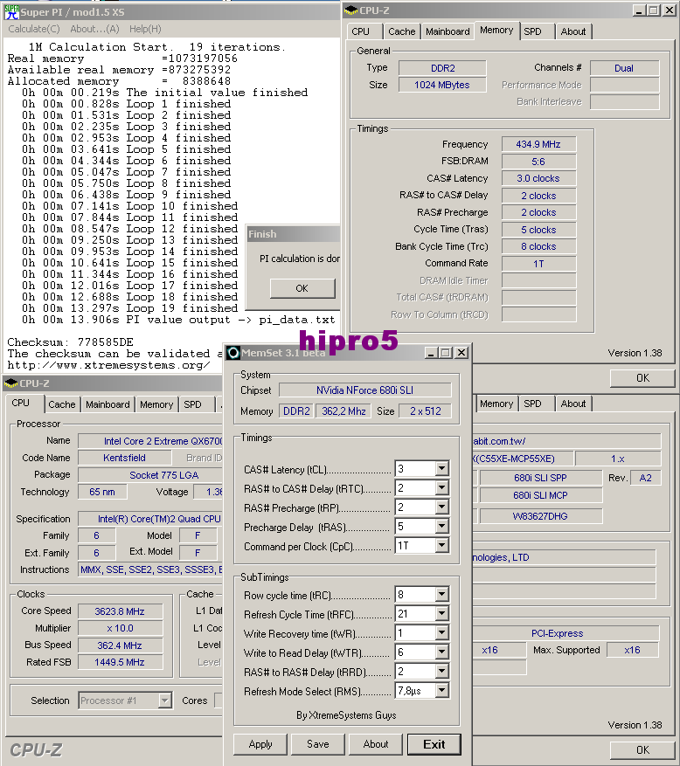680x766 pixels.
Task: Click the Core Speed field 3623.8 MHz
Action: pyautogui.click(x=120, y=611)
